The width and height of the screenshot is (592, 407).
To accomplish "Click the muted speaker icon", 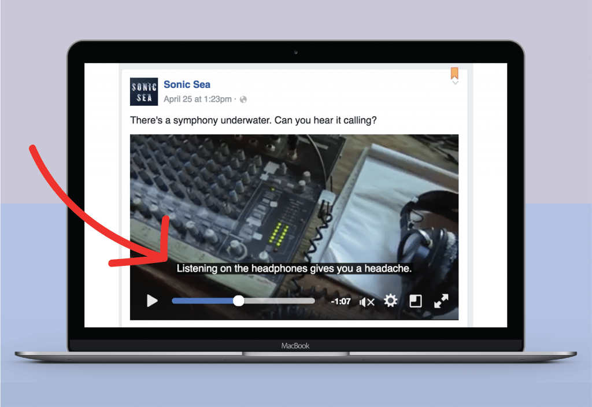I will point(367,301).
